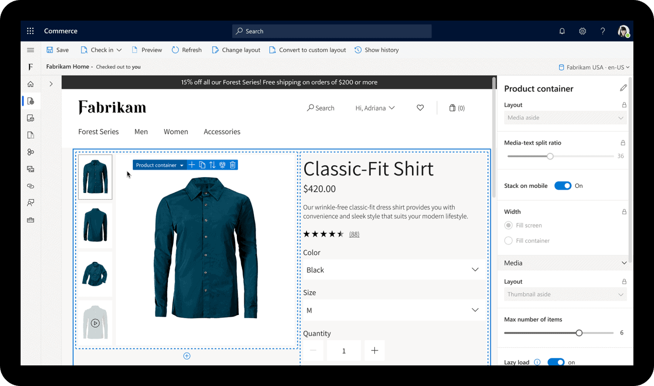
Task: Decrease quantity with minus button
Action: pos(313,350)
